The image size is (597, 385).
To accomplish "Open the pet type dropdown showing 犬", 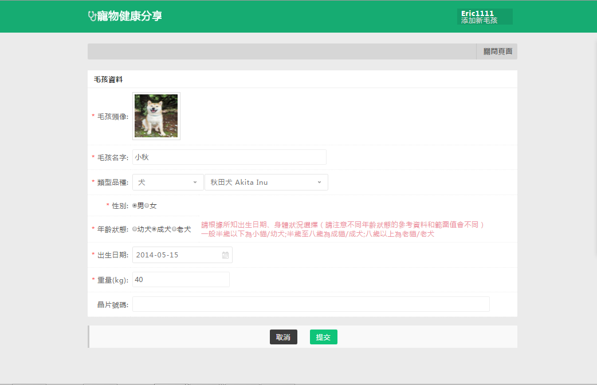I will tap(167, 182).
